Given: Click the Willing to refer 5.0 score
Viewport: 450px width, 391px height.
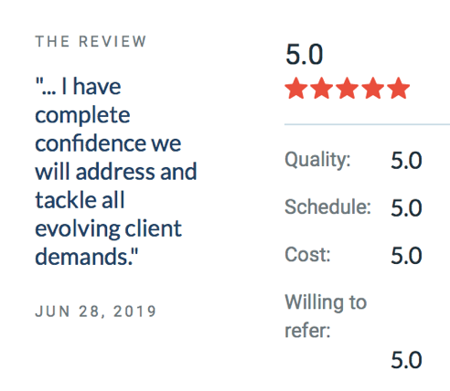Looking at the screenshot, I should coord(406,360).
